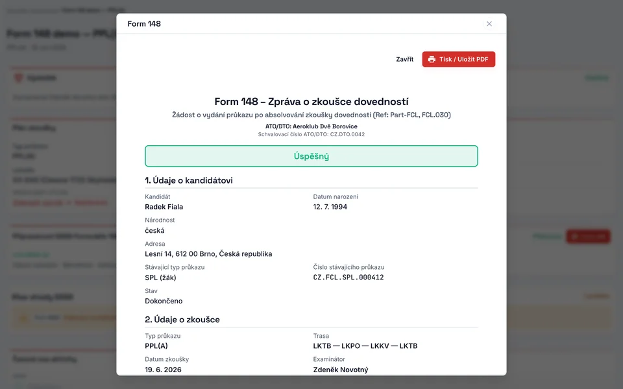Image resolution: width=623 pixels, height=389 pixels.
Task: Click subtitle referencing Part-FCL, FCL.030
Action: click(x=311, y=115)
